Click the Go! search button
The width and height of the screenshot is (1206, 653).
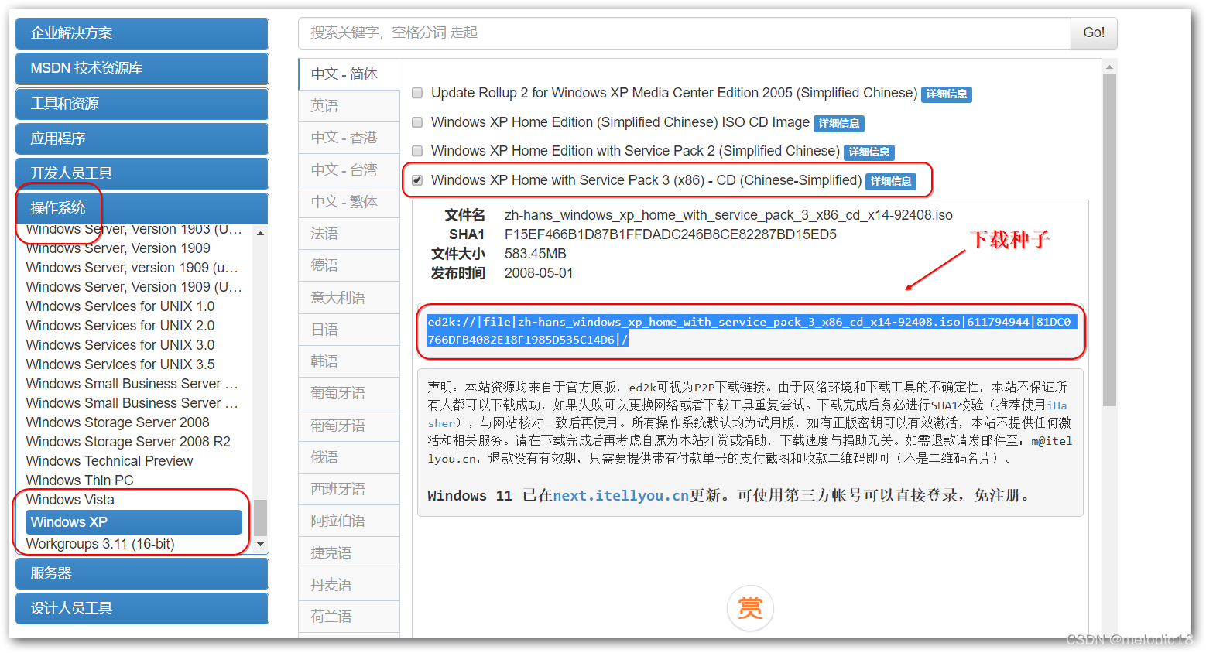pos(1094,32)
